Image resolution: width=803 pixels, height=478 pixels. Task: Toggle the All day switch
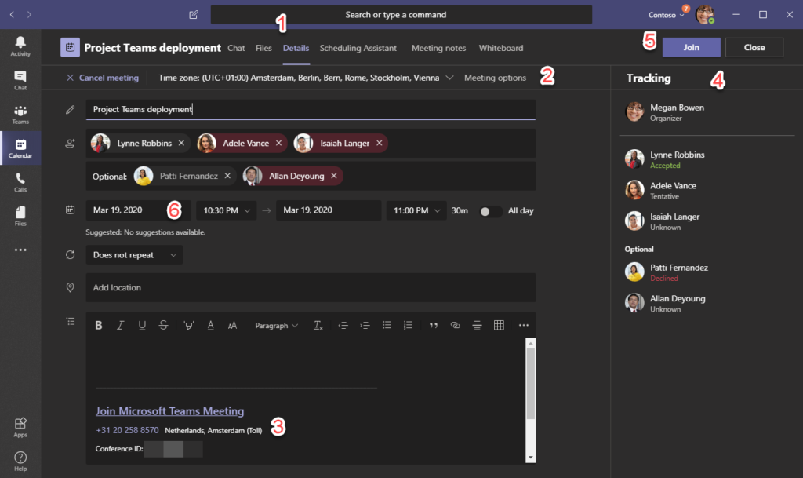pyautogui.click(x=489, y=211)
